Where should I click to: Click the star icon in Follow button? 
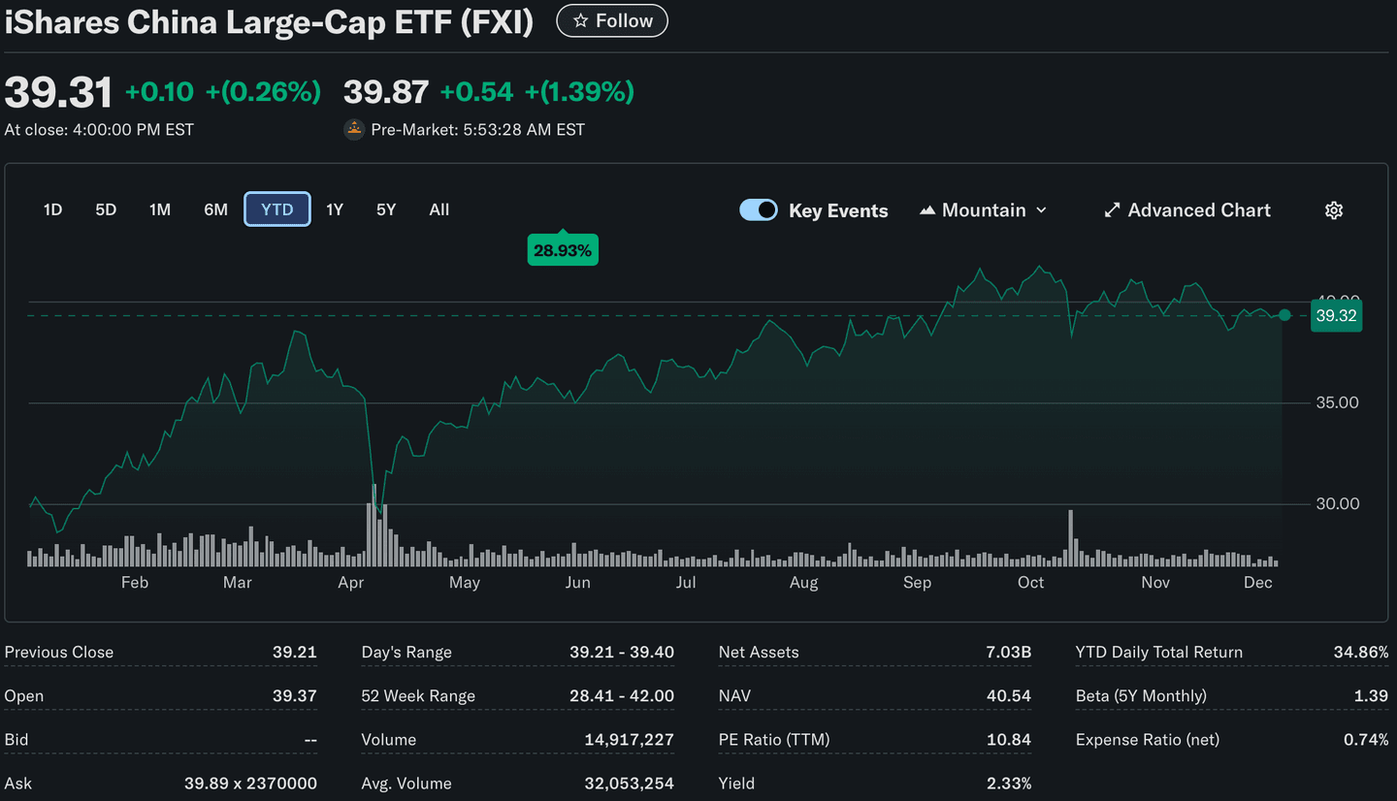tap(583, 20)
